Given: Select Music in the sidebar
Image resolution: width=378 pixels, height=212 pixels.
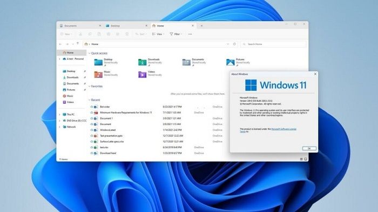Looking at the screenshot, I should (68, 96).
